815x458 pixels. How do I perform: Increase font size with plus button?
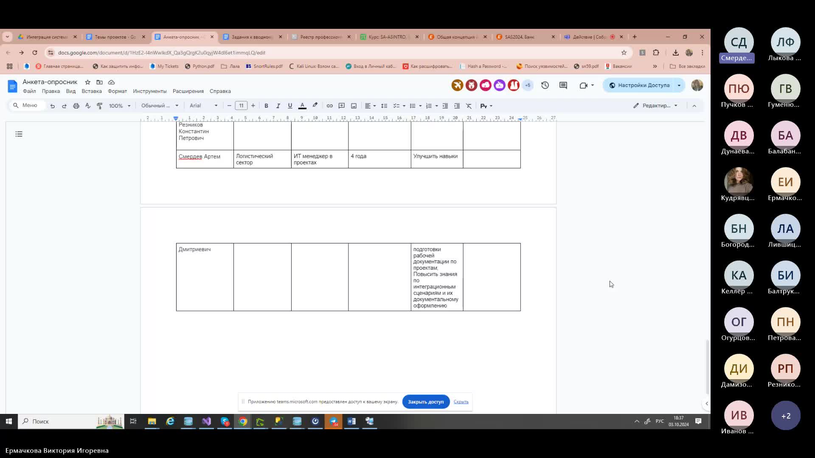click(253, 106)
